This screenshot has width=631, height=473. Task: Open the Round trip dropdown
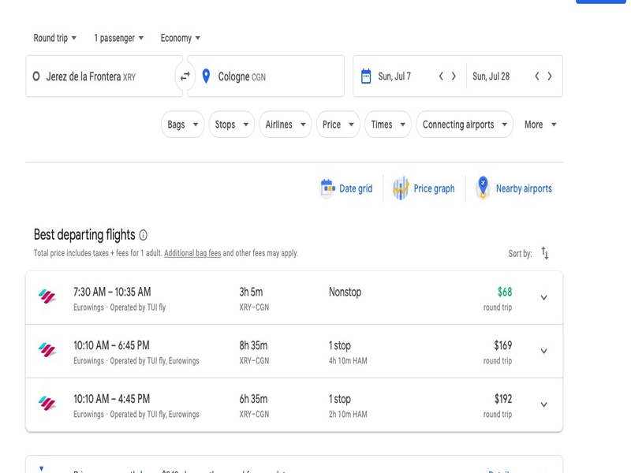54,38
